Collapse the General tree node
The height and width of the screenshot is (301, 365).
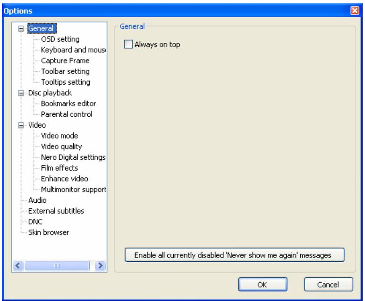tap(21, 29)
